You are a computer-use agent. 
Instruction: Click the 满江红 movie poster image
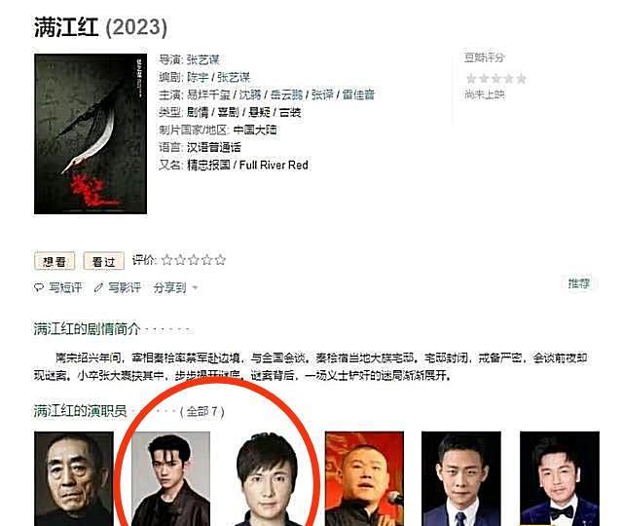point(91,134)
